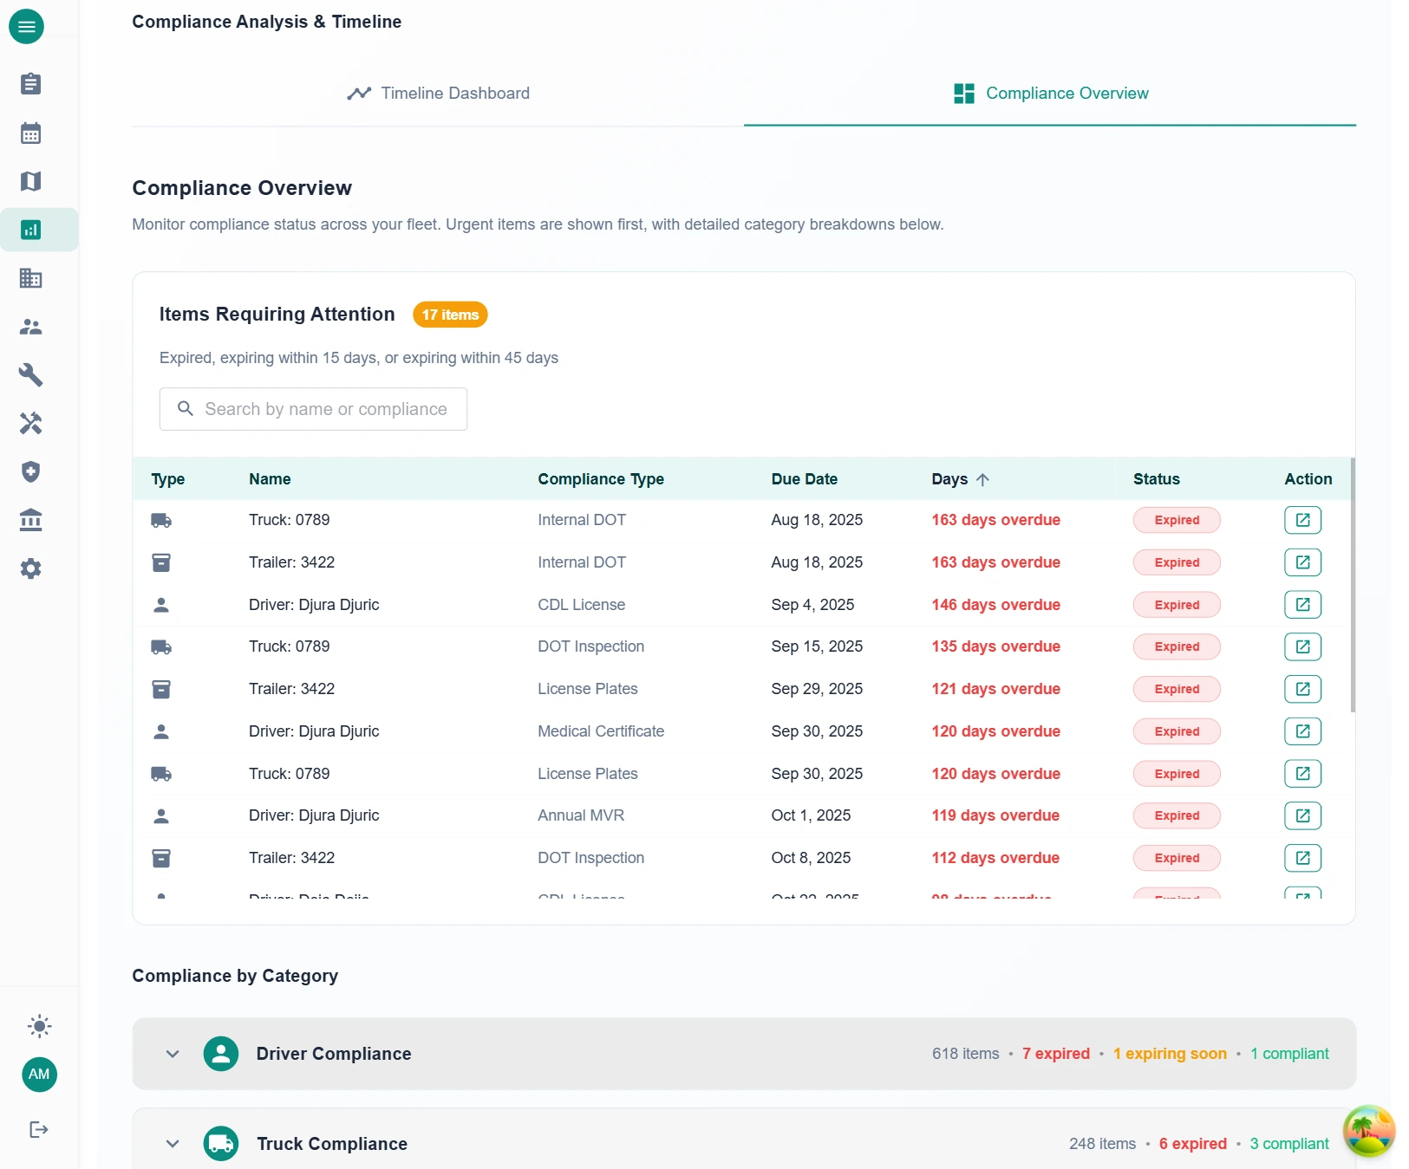
Task: Open the map icon in sidebar
Action: coord(31,181)
